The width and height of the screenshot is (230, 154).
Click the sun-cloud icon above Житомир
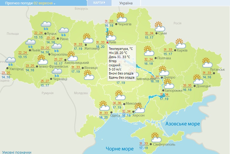coord(88,38)
